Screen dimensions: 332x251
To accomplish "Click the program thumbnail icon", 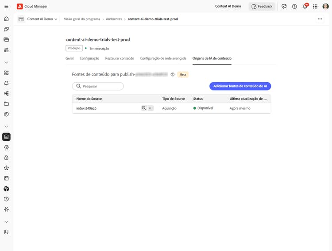I will point(21,19).
